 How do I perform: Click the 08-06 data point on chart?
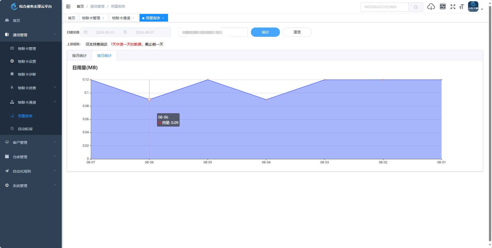(x=149, y=100)
